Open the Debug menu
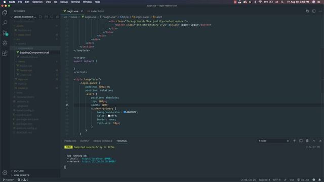Viewport: 324px width, 182px height. (64, 2)
